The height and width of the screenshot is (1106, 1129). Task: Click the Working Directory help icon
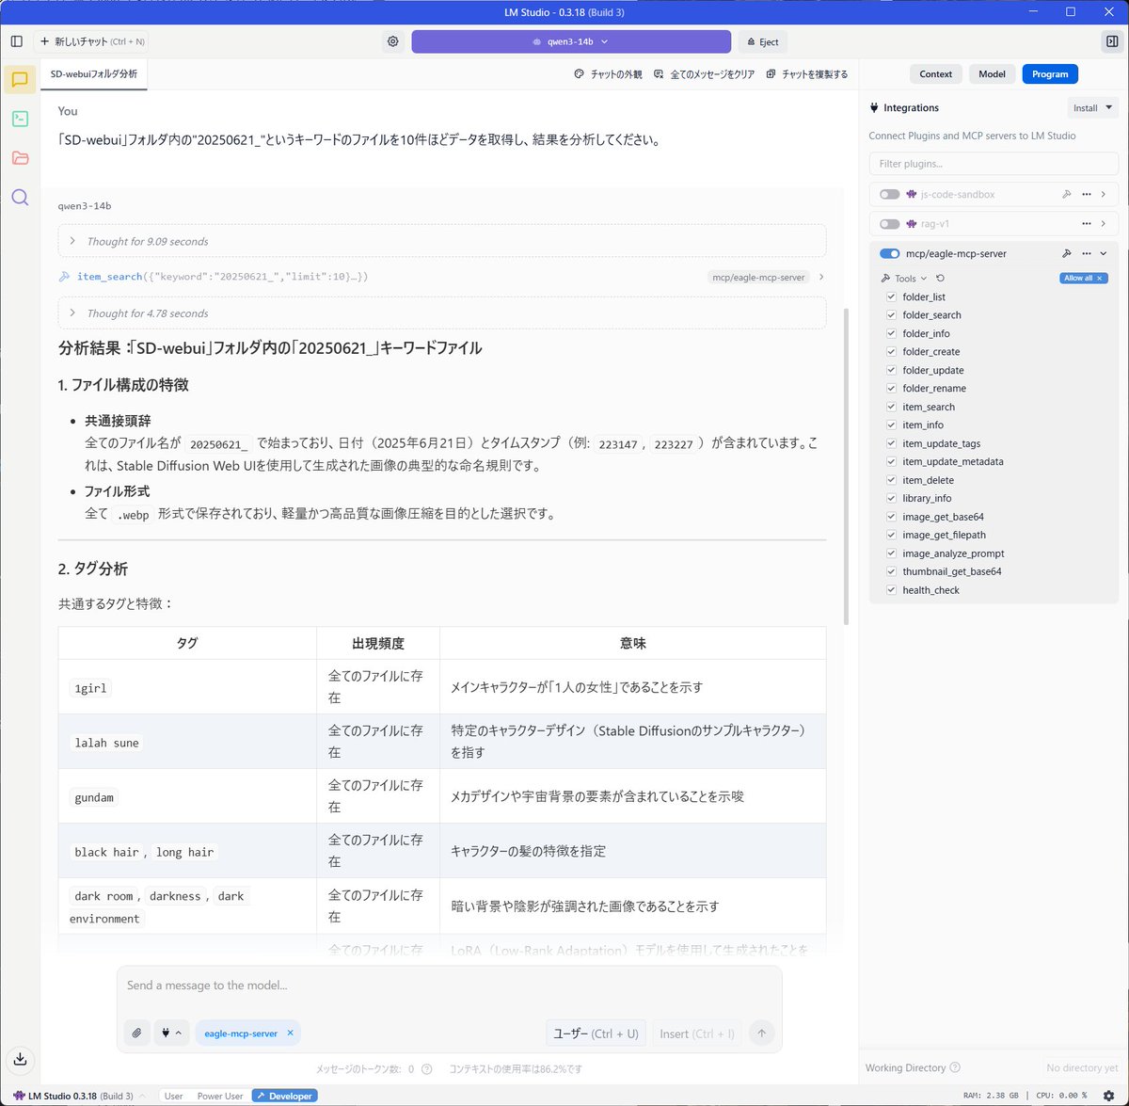point(955,1067)
